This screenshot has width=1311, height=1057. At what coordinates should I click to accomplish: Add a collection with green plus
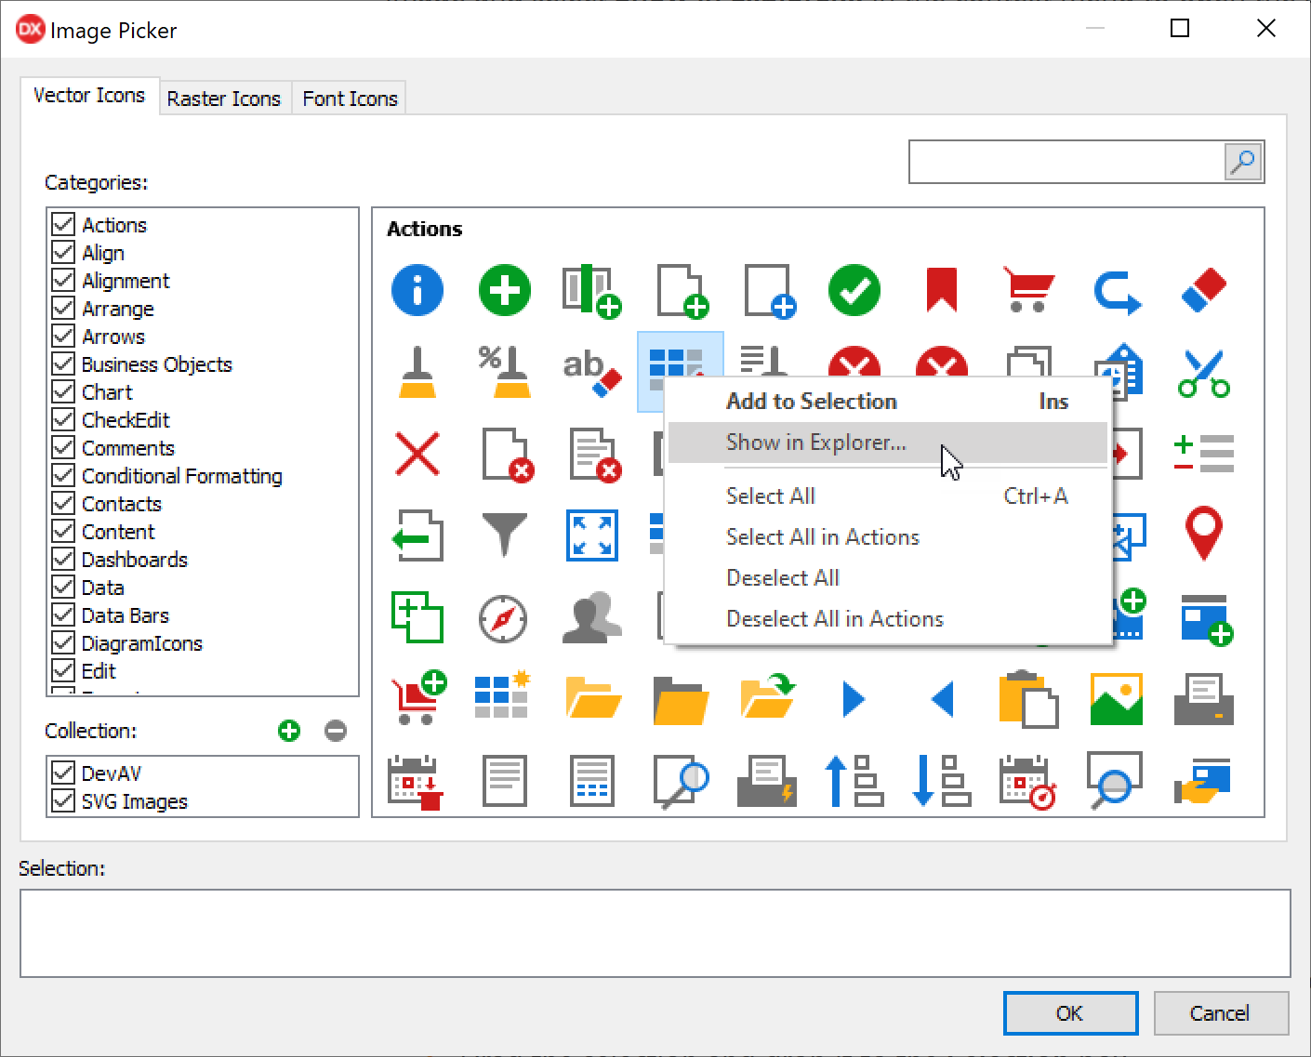click(x=289, y=731)
